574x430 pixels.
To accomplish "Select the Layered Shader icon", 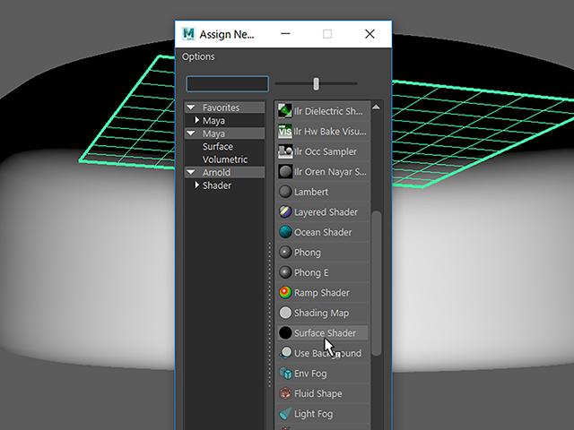I will tap(285, 211).
